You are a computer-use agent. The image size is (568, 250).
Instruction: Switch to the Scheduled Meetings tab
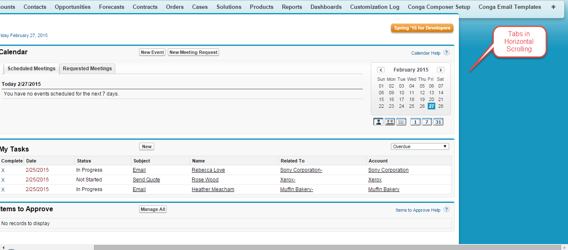point(32,69)
